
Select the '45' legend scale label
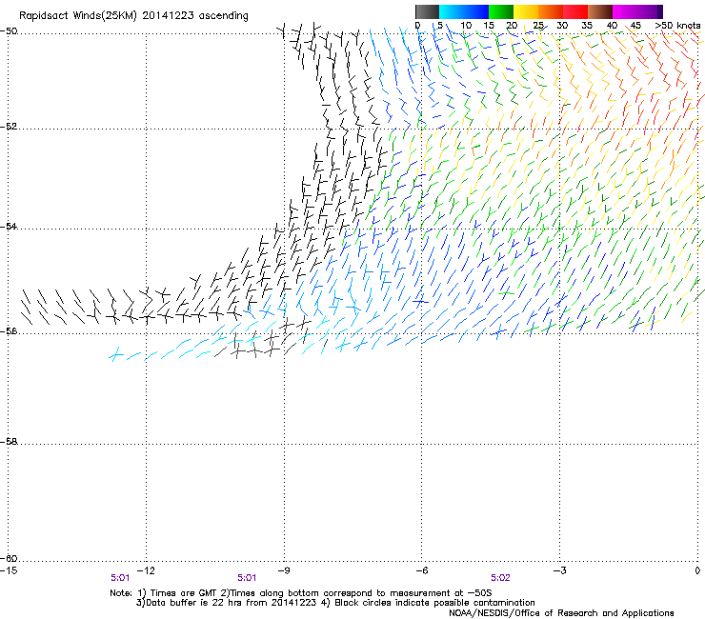(635, 26)
